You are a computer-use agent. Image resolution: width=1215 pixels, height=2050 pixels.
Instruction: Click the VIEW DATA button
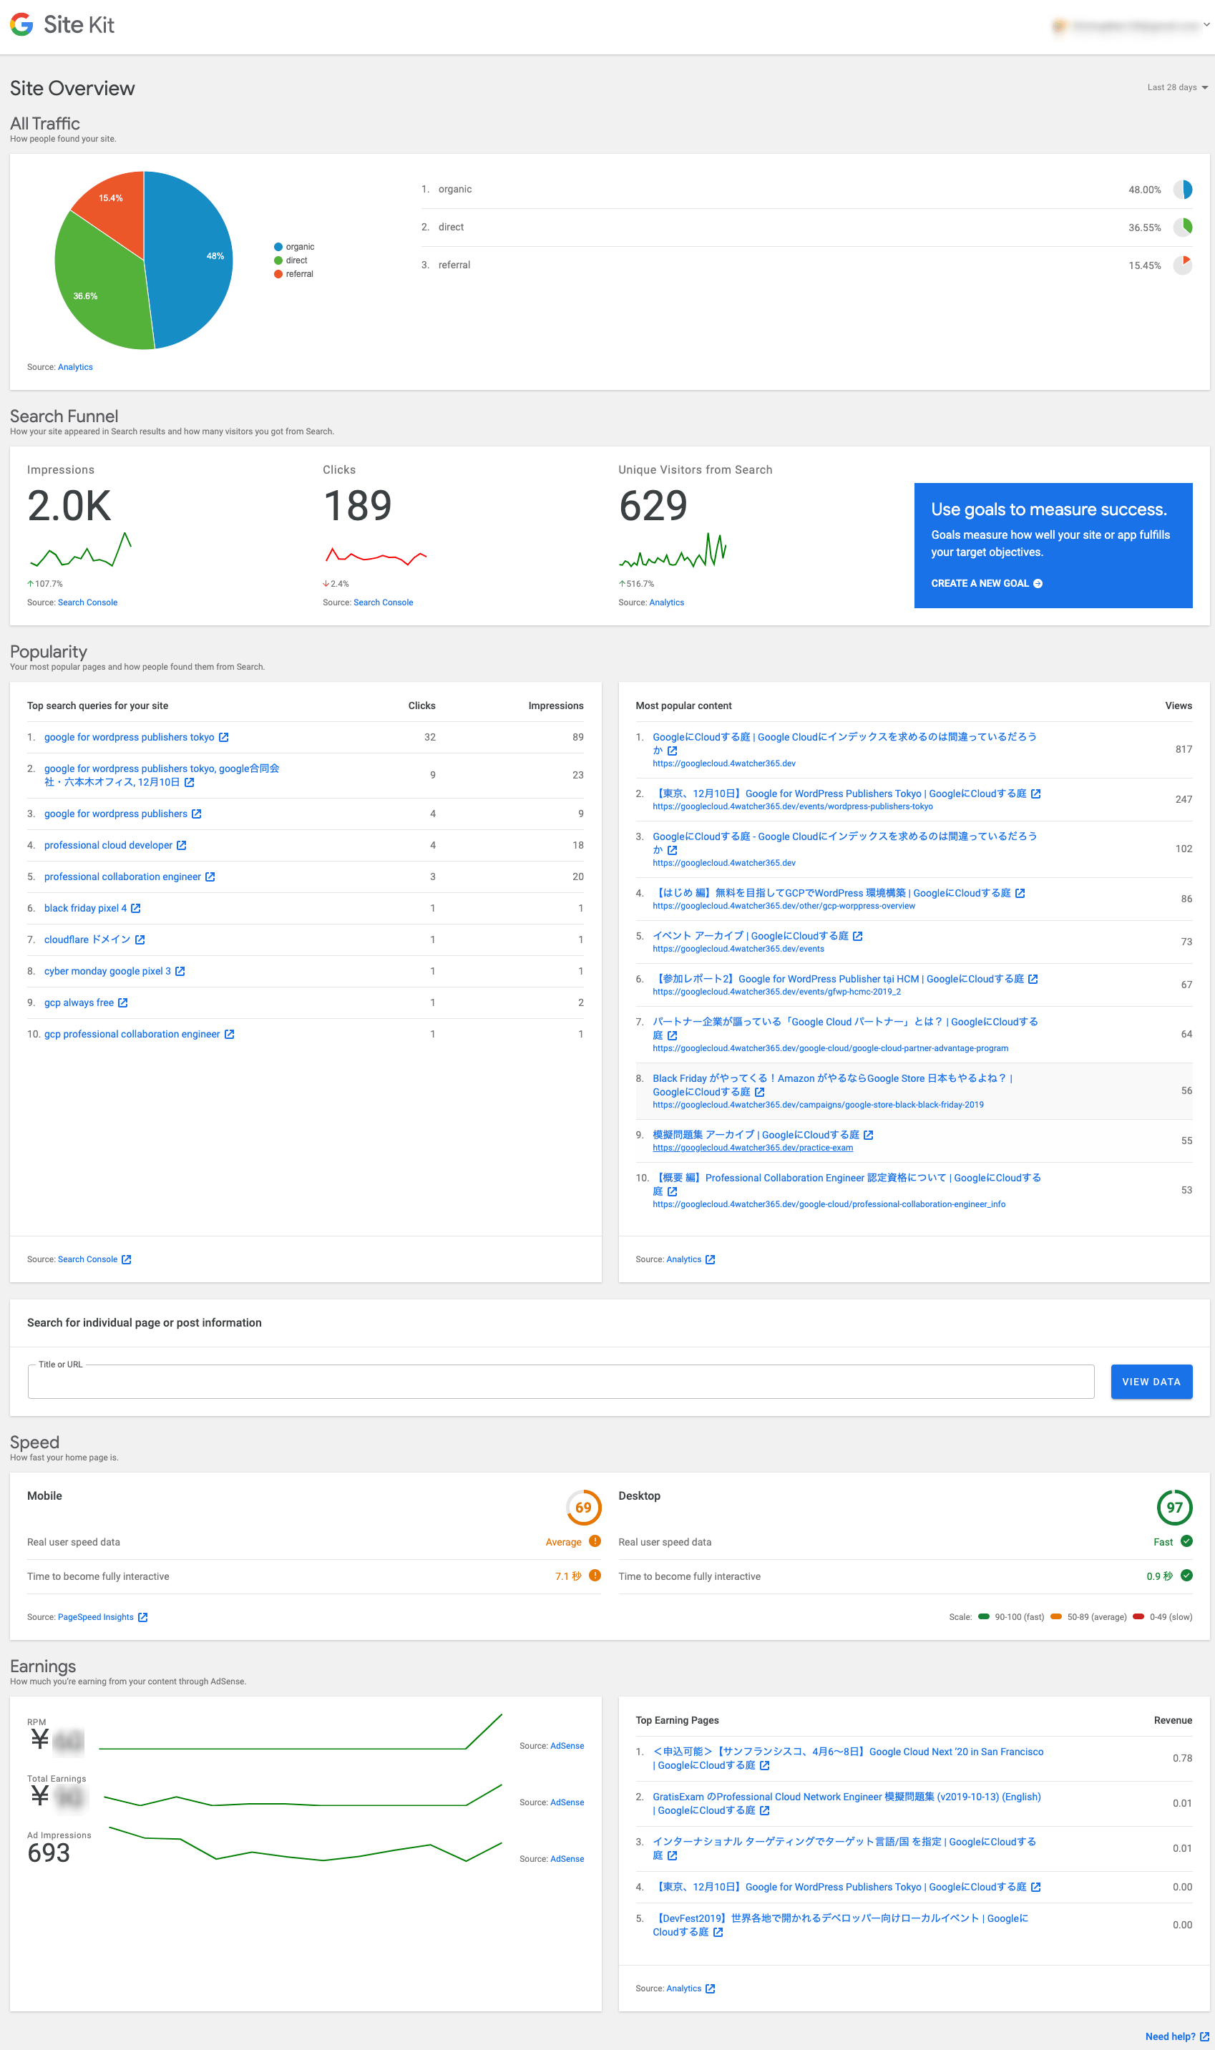pos(1151,1382)
